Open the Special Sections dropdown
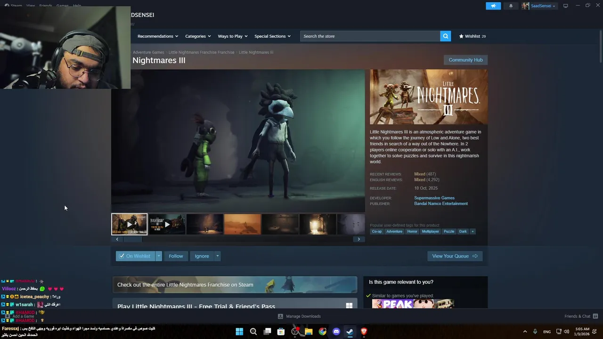603x339 pixels. coord(272,36)
